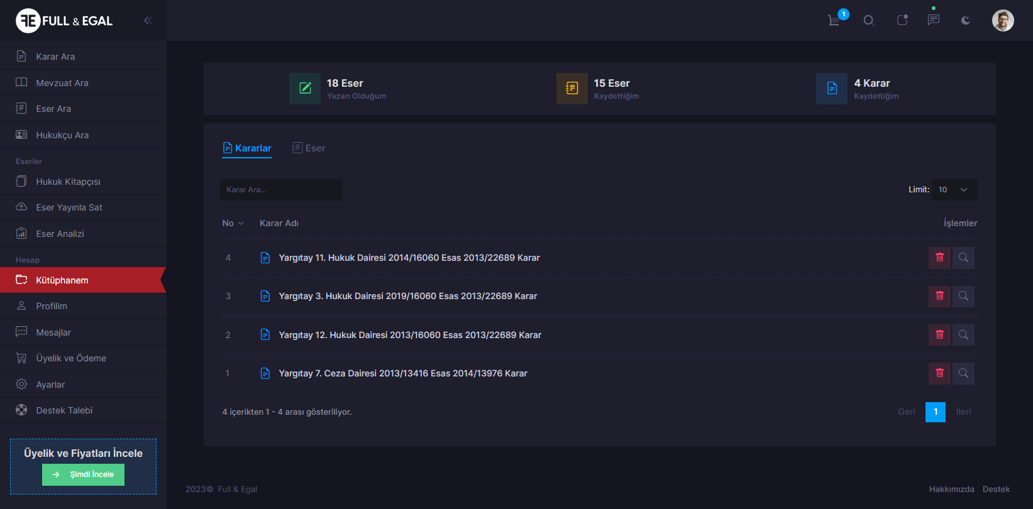Open the chat messages icon in header
Viewport: 1033px width, 509px height.
click(x=934, y=20)
